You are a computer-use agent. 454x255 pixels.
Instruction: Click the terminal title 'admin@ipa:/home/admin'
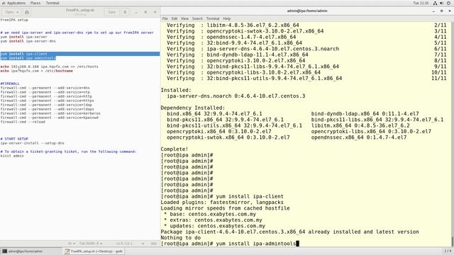click(x=307, y=11)
